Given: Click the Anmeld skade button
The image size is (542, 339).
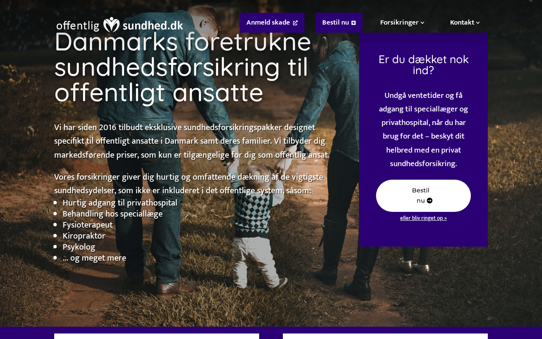Looking at the screenshot, I should [x=272, y=22].
